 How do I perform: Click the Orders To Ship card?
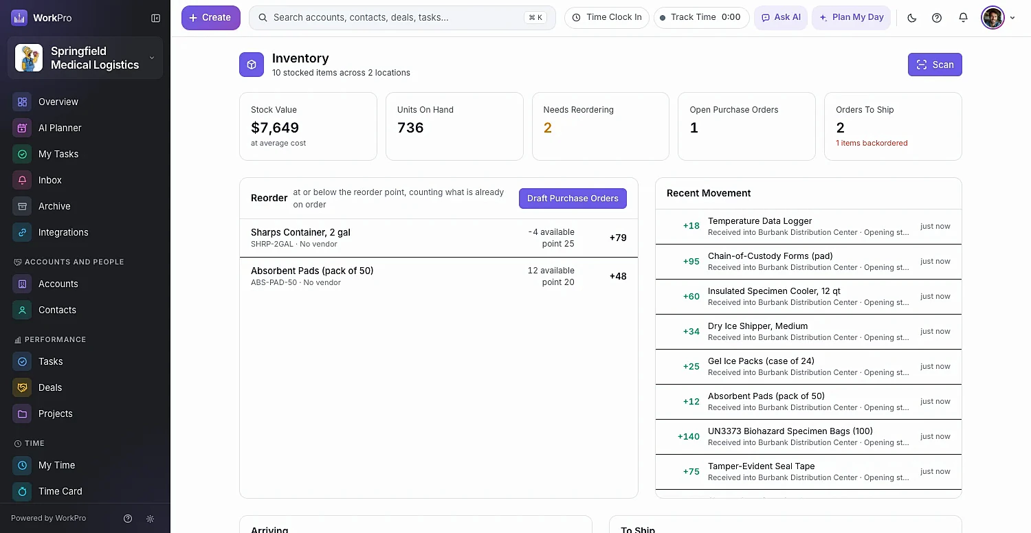(x=893, y=126)
